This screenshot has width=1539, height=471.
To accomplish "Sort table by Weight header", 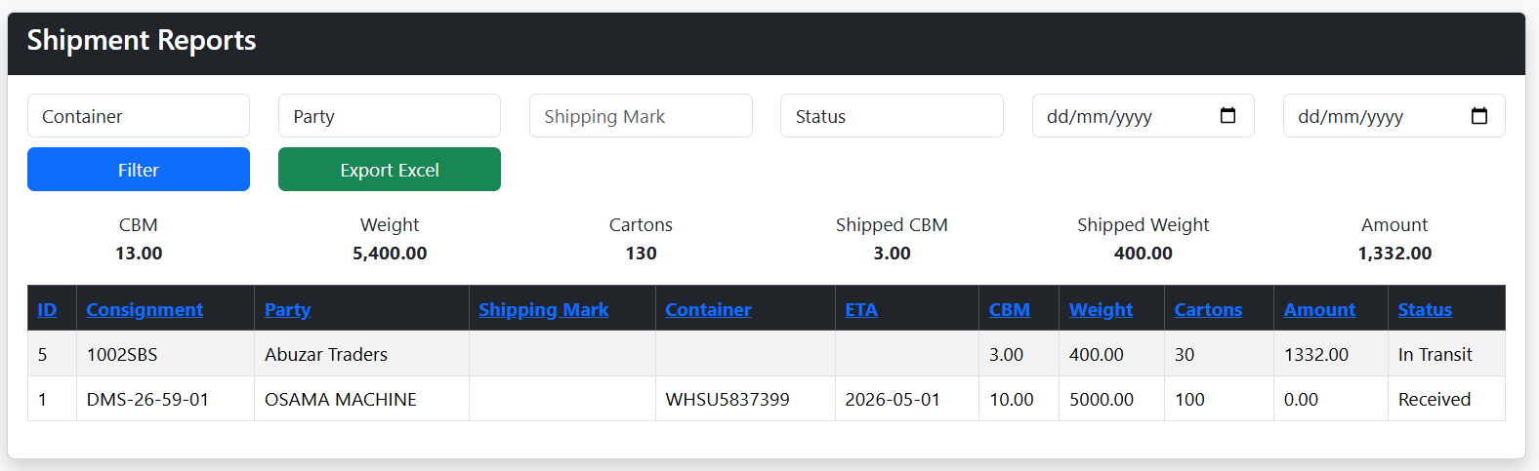I will click(x=1101, y=309).
